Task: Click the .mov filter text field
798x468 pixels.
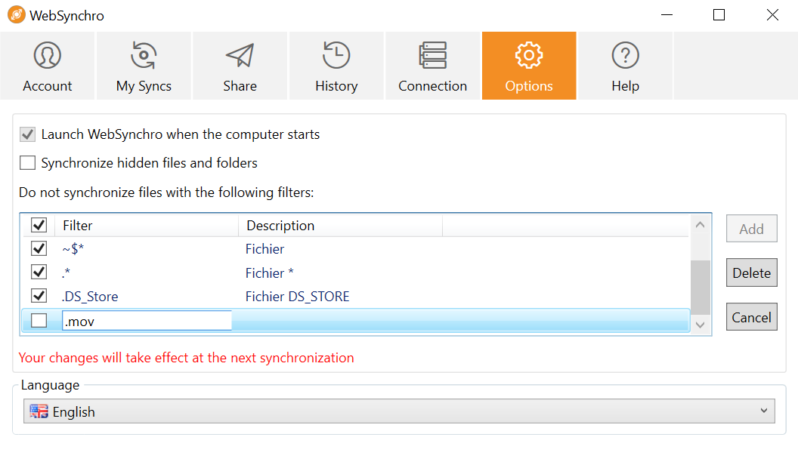Action: coord(147,321)
